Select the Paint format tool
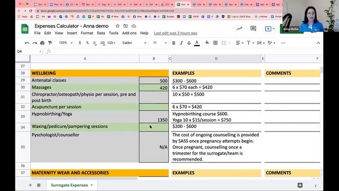This screenshot has height=191, width=339. (50, 43)
